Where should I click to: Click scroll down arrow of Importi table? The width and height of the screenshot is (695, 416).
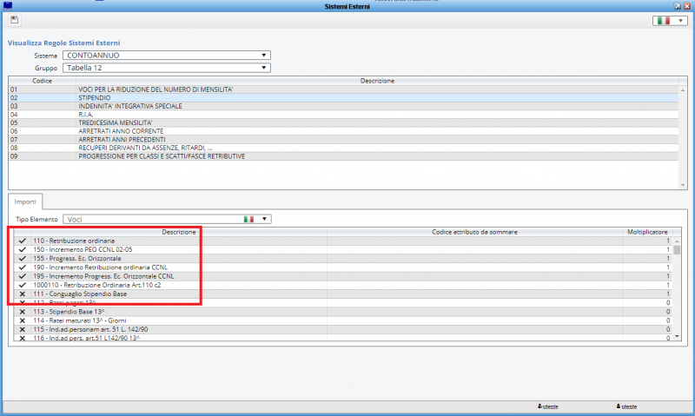tap(677, 337)
